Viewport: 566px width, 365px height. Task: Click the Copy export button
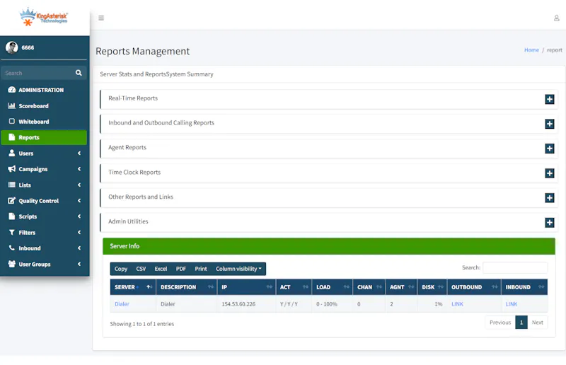[121, 269]
